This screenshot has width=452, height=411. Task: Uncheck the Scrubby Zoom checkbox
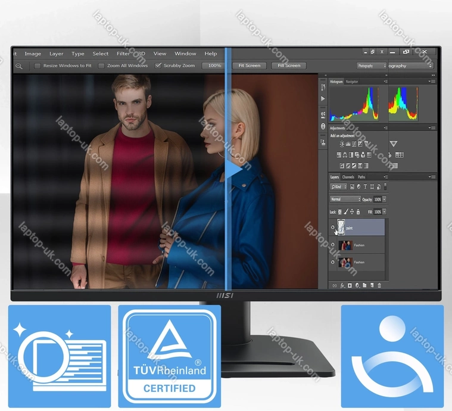[158, 66]
